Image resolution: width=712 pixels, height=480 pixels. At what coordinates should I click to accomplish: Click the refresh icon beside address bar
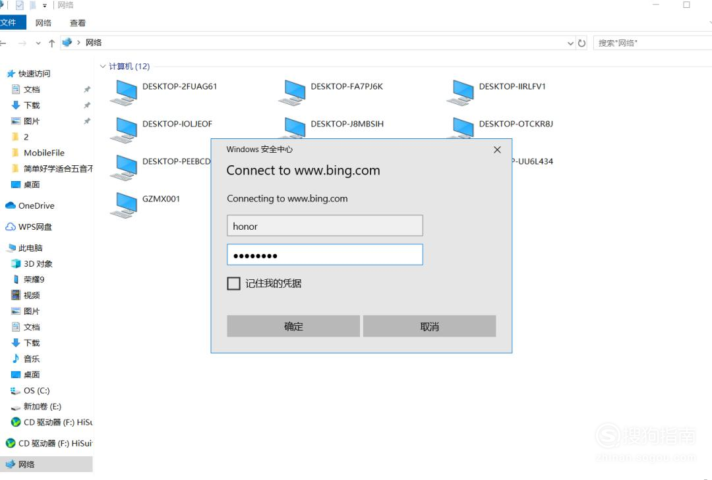(581, 43)
